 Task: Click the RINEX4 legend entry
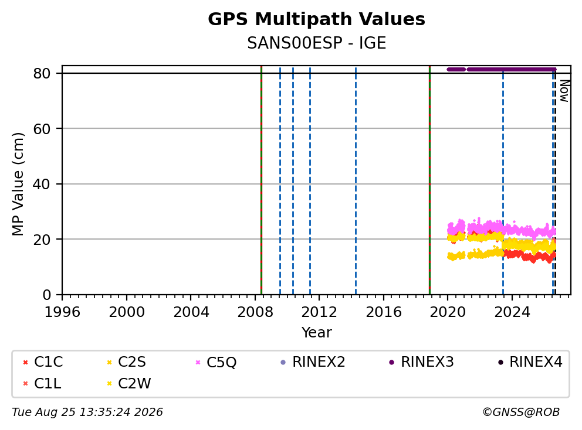tap(530, 362)
